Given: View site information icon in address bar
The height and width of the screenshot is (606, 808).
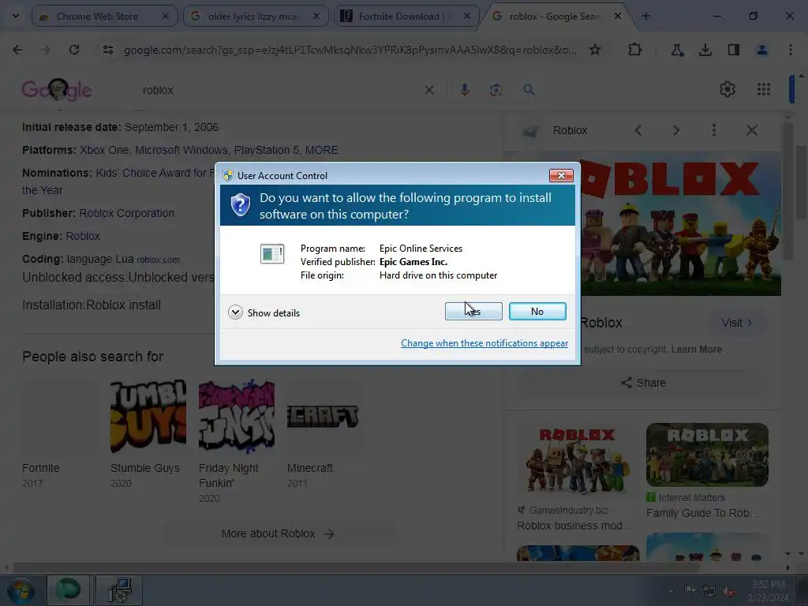Looking at the screenshot, I should tap(107, 50).
